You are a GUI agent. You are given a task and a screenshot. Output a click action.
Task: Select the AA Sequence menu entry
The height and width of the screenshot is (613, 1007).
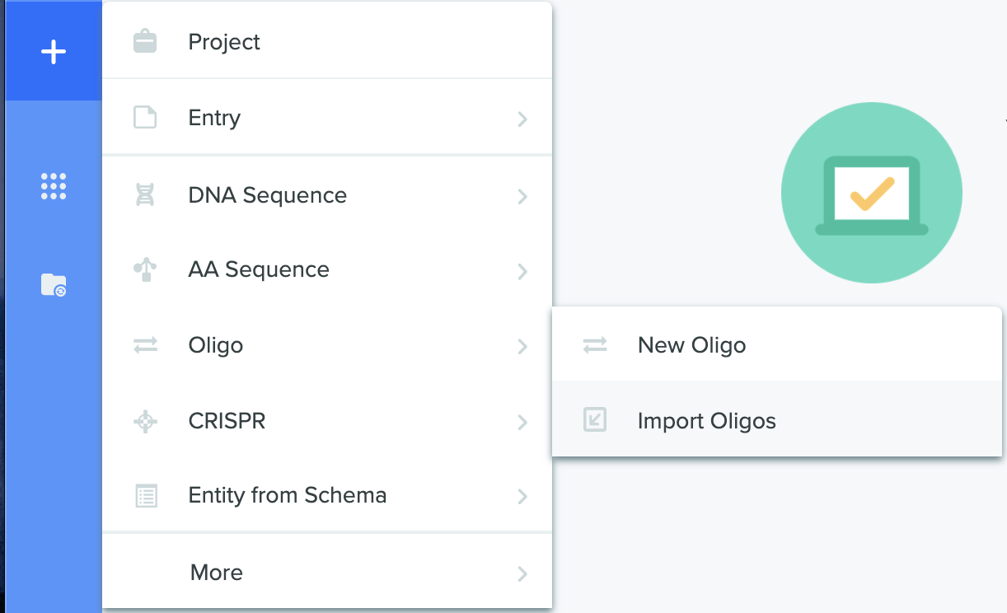pos(327,270)
